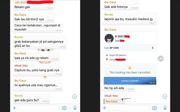Jump to latest messages in right chat
180x112 pixels.
pyautogui.click(x=165, y=97)
